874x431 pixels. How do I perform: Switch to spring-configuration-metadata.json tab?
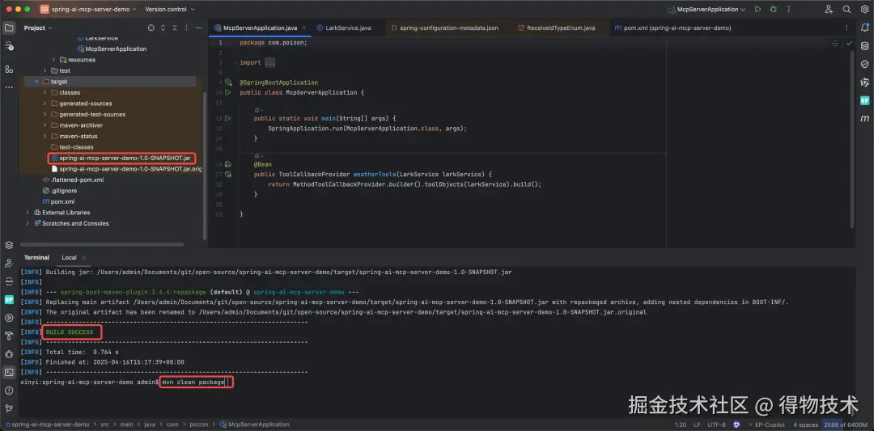coord(444,27)
